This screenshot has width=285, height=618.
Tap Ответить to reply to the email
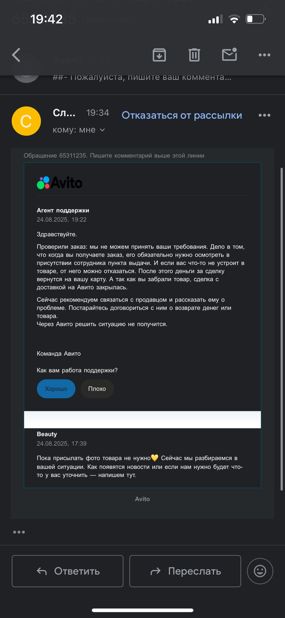(x=67, y=571)
